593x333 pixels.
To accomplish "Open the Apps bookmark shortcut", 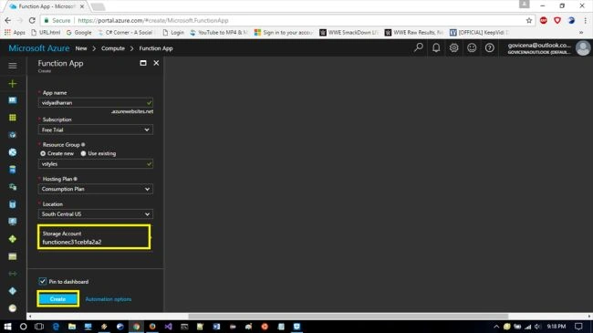I will tap(15, 33).
